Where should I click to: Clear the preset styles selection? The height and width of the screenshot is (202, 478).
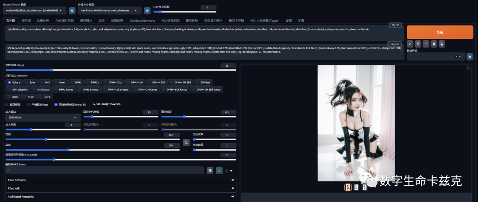[456, 57]
